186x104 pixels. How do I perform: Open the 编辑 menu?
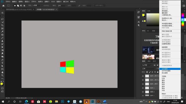(x=14, y=2)
